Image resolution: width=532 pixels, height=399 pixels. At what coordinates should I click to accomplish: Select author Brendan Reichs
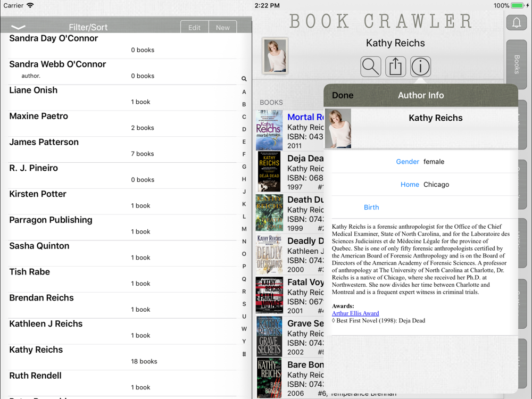click(x=122, y=305)
